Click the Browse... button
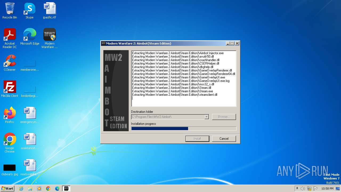The height and width of the screenshot is (192, 341). (224, 117)
